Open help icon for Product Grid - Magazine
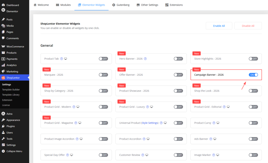Image resolution: width=268 pixels, height=163 pixels. click(x=76, y=123)
